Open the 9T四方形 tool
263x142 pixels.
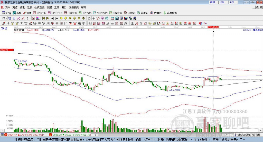[100, 13]
